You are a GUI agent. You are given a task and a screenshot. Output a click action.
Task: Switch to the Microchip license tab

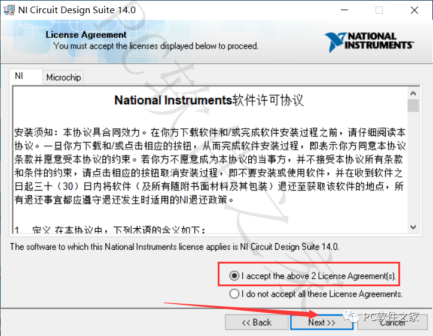tap(63, 77)
